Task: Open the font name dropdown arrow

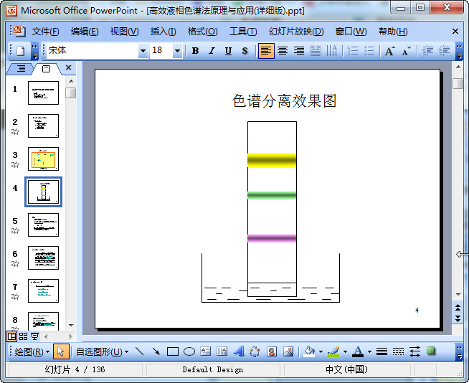Action: 143,51
